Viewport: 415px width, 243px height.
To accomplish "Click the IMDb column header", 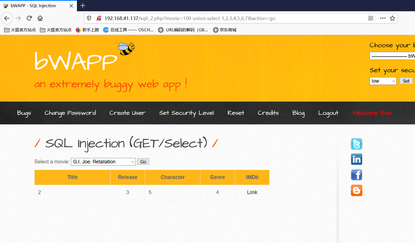I will tap(252, 177).
